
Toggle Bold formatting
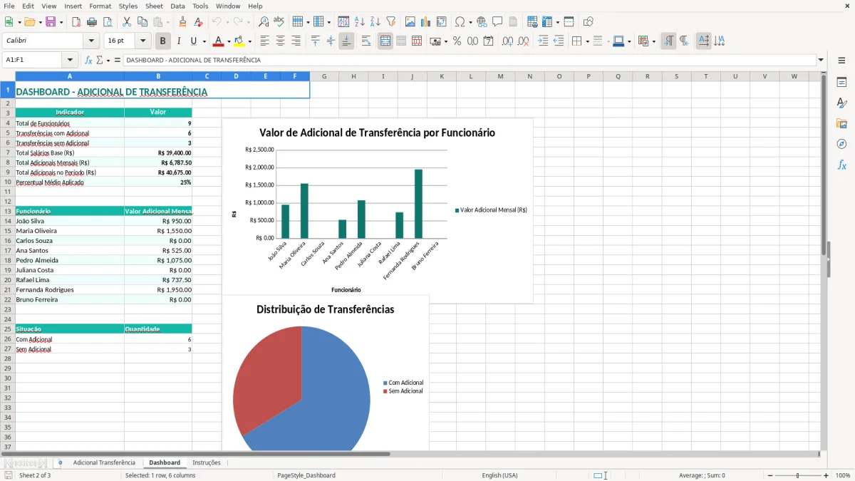(163, 41)
